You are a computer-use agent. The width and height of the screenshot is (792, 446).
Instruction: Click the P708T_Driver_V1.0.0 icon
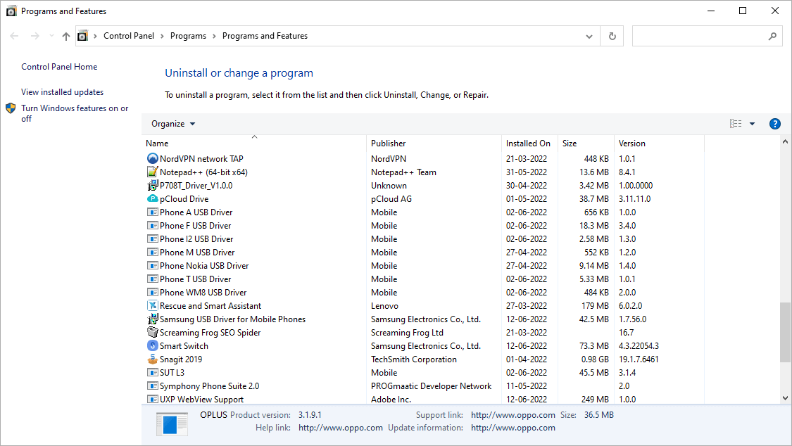click(x=153, y=185)
